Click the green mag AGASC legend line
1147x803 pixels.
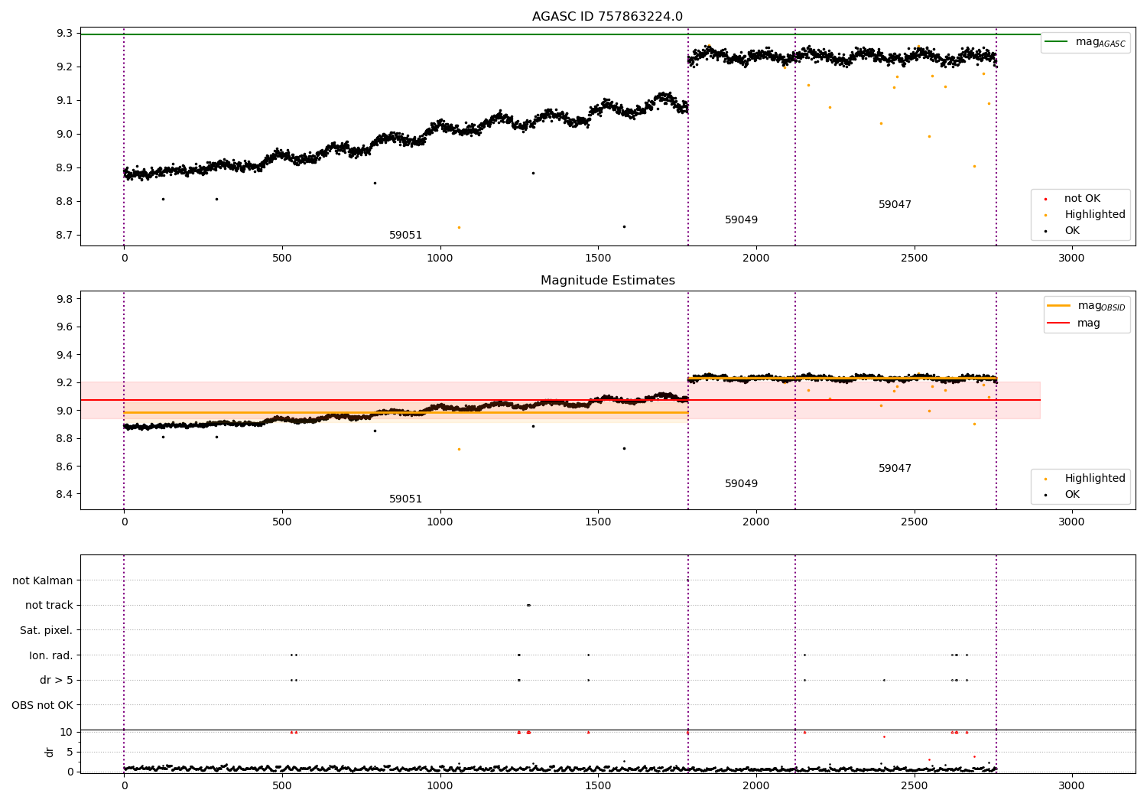(x=1057, y=42)
